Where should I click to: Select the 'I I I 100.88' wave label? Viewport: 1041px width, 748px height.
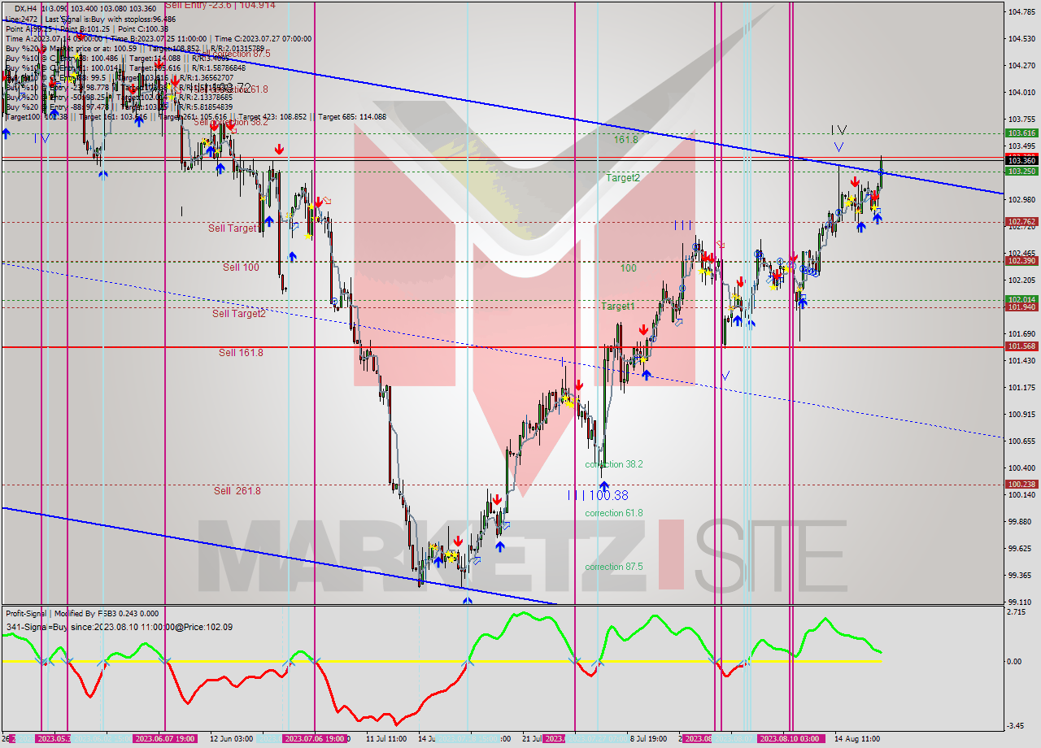point(598,495)
